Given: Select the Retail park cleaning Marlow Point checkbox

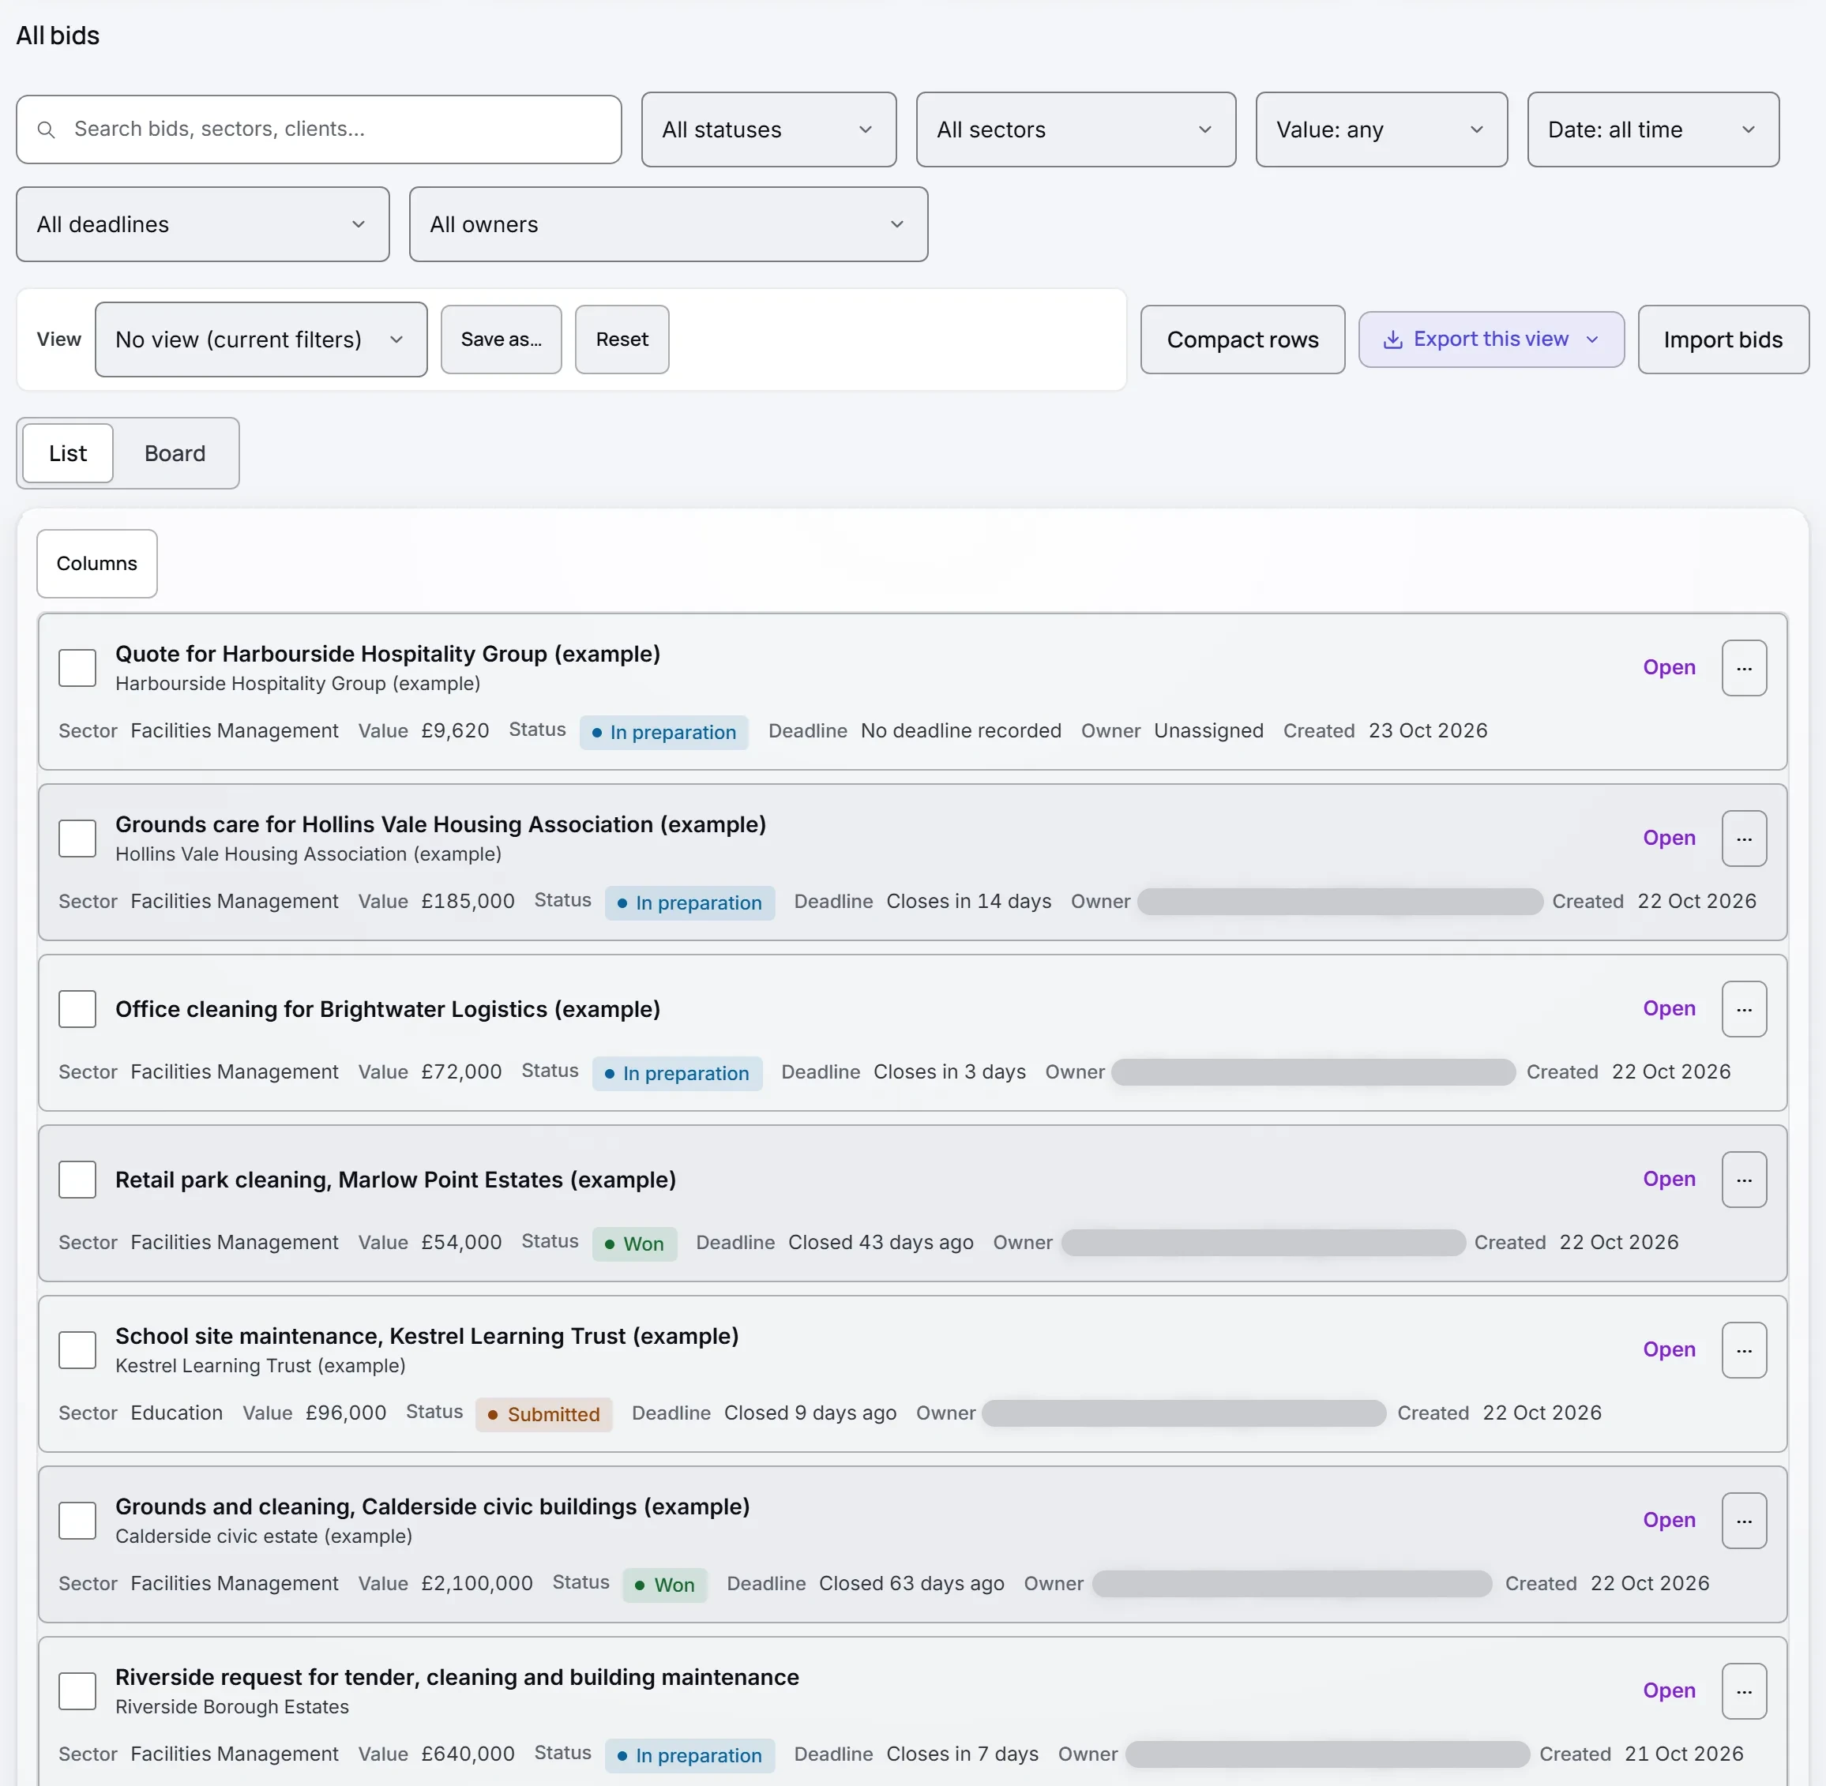Looking at the screenshot, I should click(77, 1180).
